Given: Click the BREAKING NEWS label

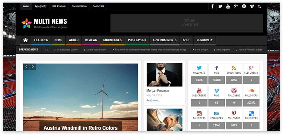Looking at the screenshot, I should point(28,50).
